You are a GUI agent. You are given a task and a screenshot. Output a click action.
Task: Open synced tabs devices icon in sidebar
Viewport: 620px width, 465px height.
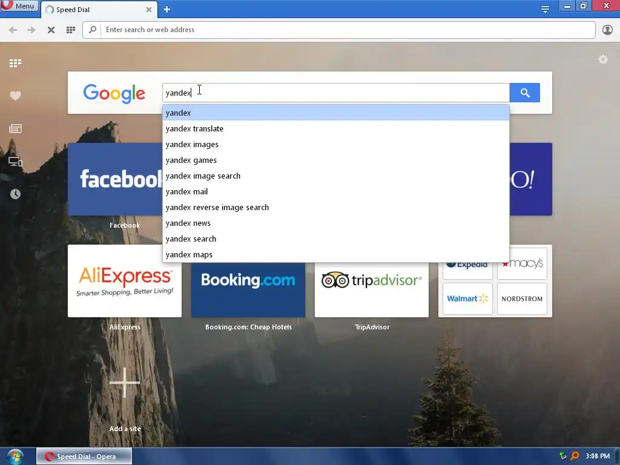(15, 161)
